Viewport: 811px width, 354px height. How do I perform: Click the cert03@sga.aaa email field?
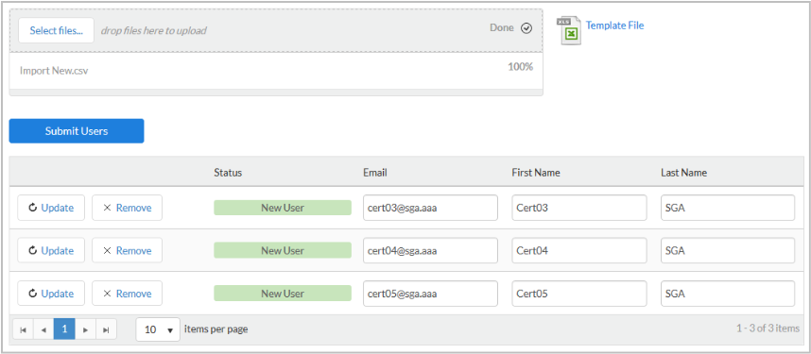click(430, 208)
